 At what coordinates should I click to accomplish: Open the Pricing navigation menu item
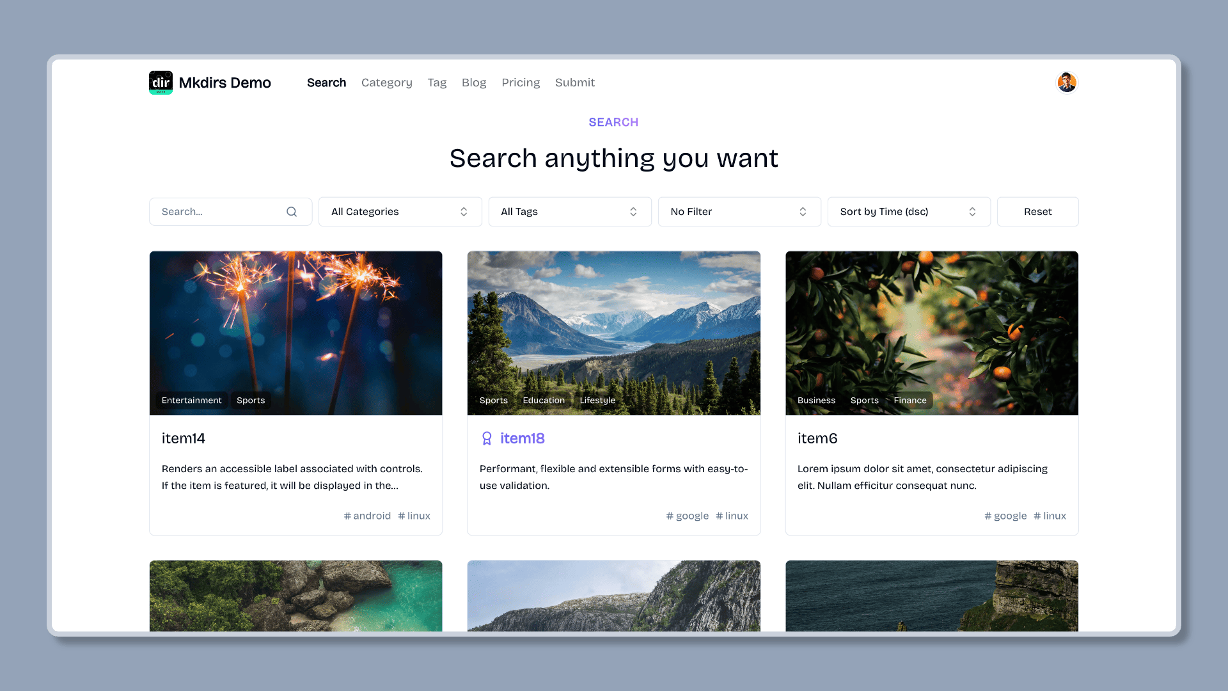pyautogui.click(x=521, y=83)
